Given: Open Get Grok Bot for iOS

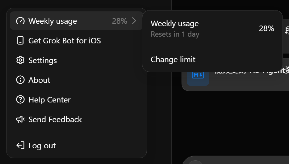Looking at the screenshot, I should [x=77, y=41].
